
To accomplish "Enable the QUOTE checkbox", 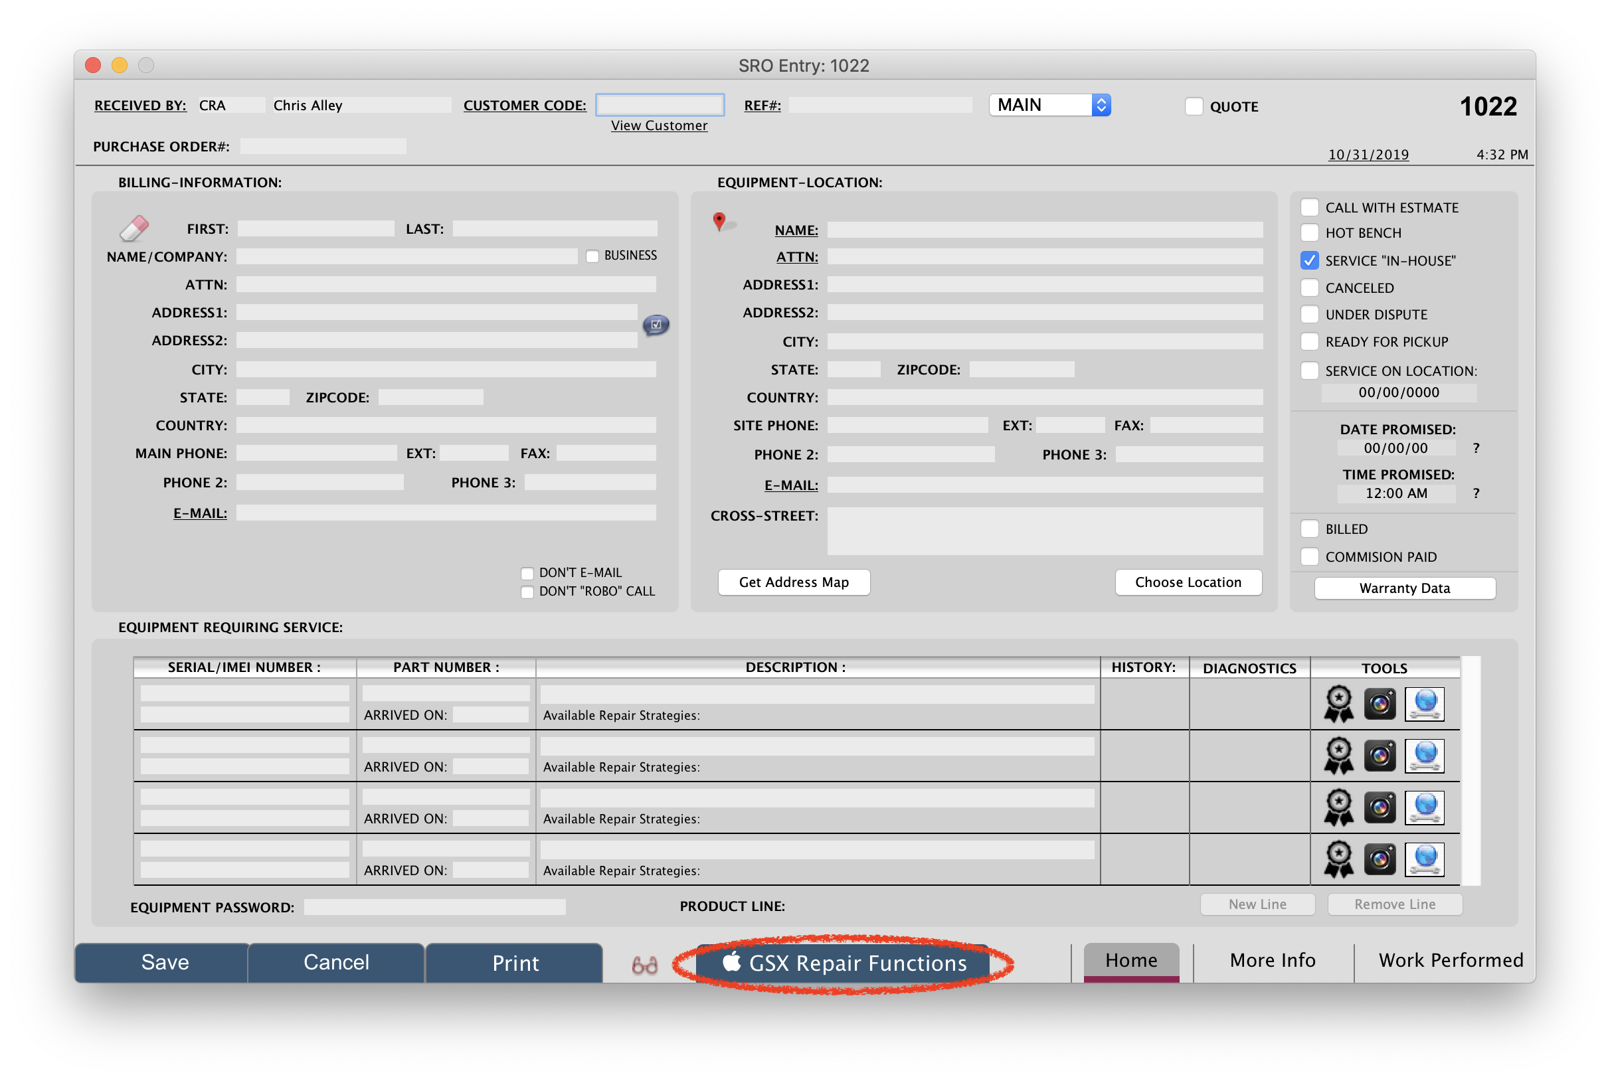I will point(1194,106).
